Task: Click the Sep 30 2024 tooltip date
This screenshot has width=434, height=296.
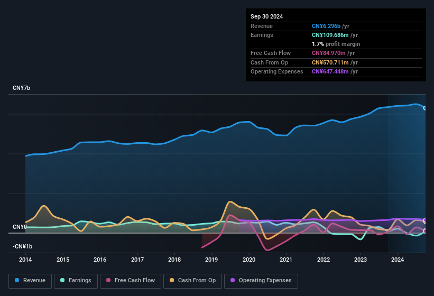Action: [266, 16]
